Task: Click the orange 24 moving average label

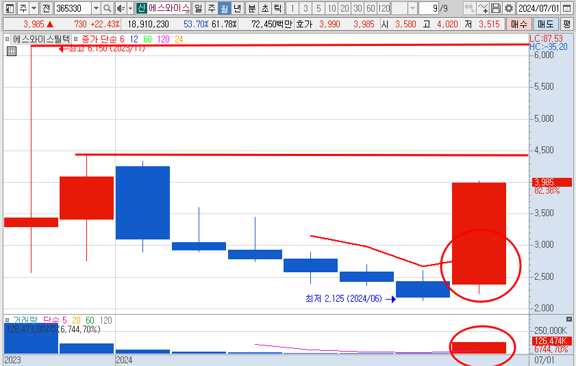Action: (x=179, y=39)
